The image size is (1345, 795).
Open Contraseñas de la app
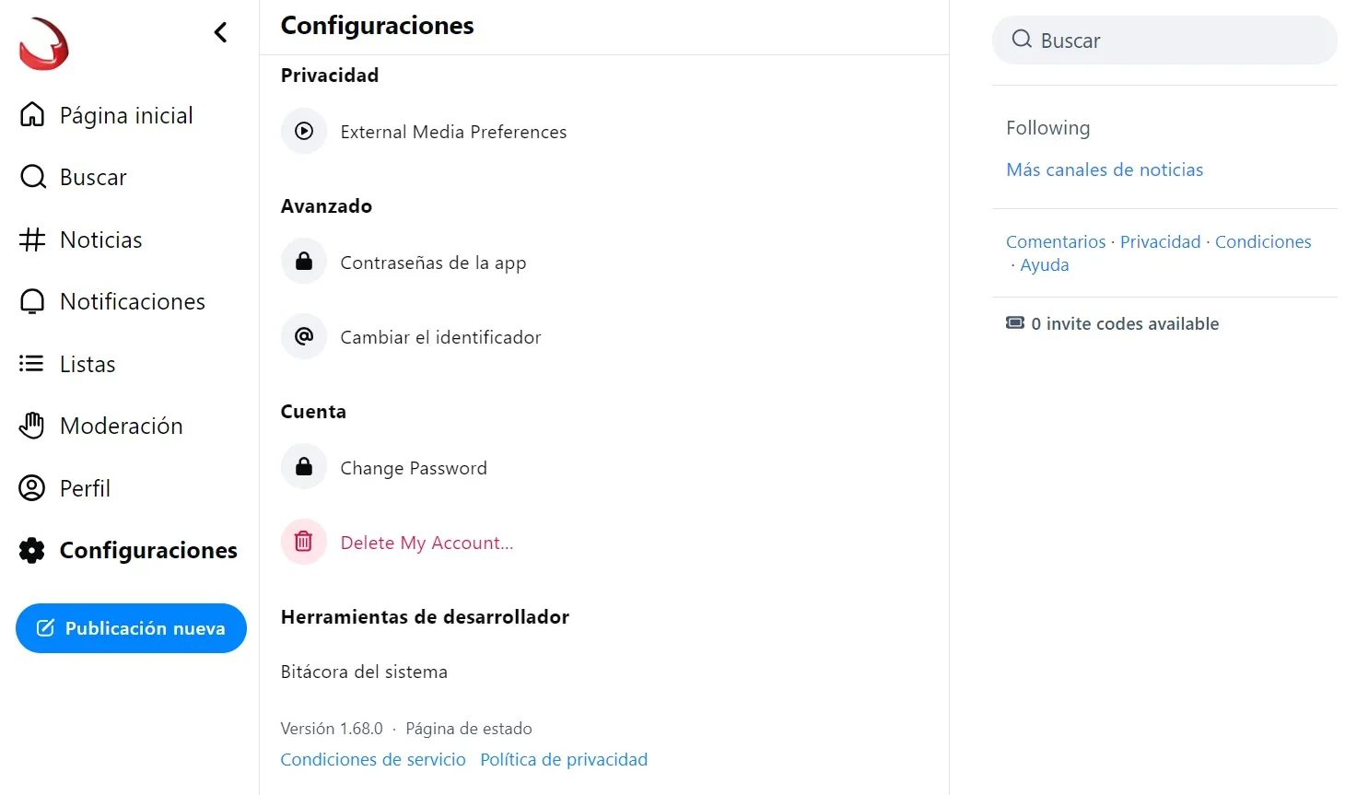pyautogui.click(x=433, y=263)
